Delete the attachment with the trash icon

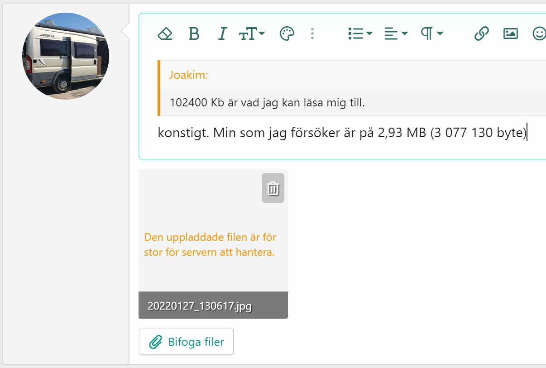pos(273,188)
